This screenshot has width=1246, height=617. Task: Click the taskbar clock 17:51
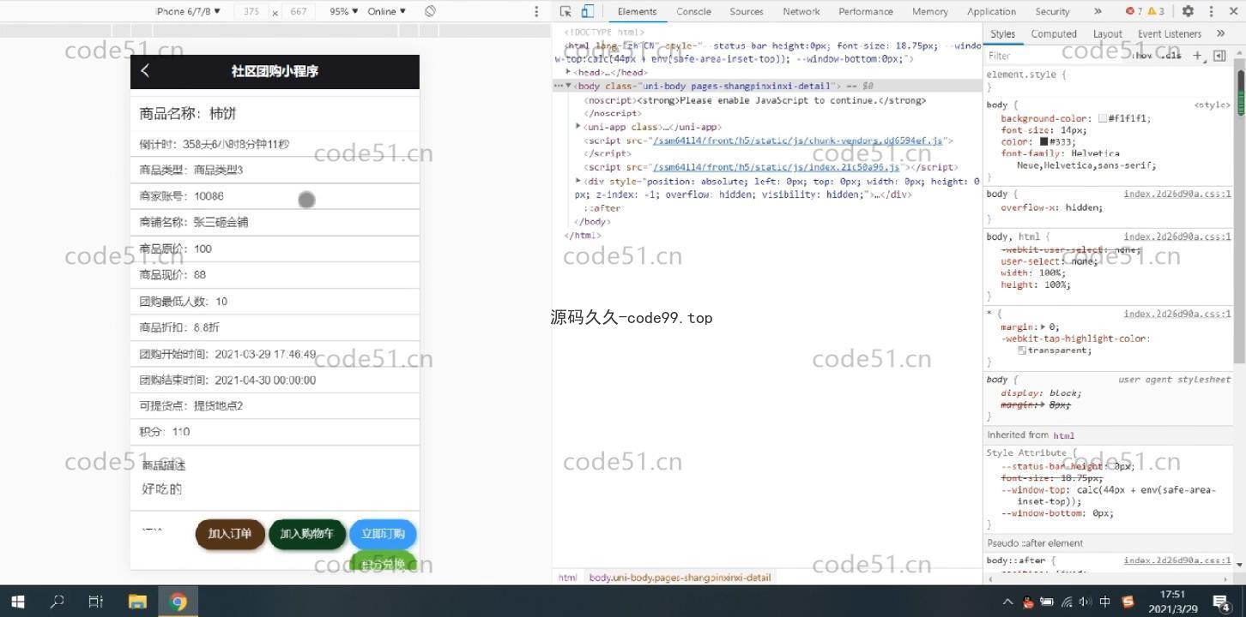(x=1172, y=594)
